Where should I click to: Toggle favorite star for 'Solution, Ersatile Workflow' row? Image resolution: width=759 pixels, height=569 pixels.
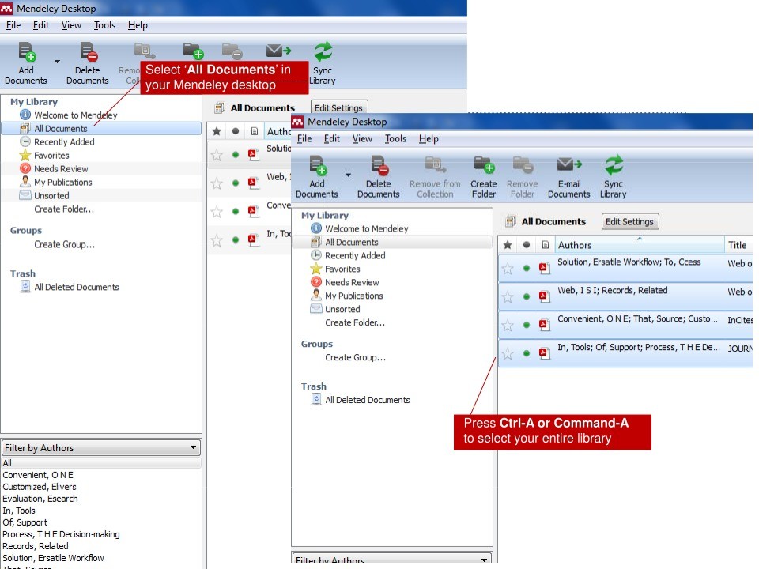[508, 269]
